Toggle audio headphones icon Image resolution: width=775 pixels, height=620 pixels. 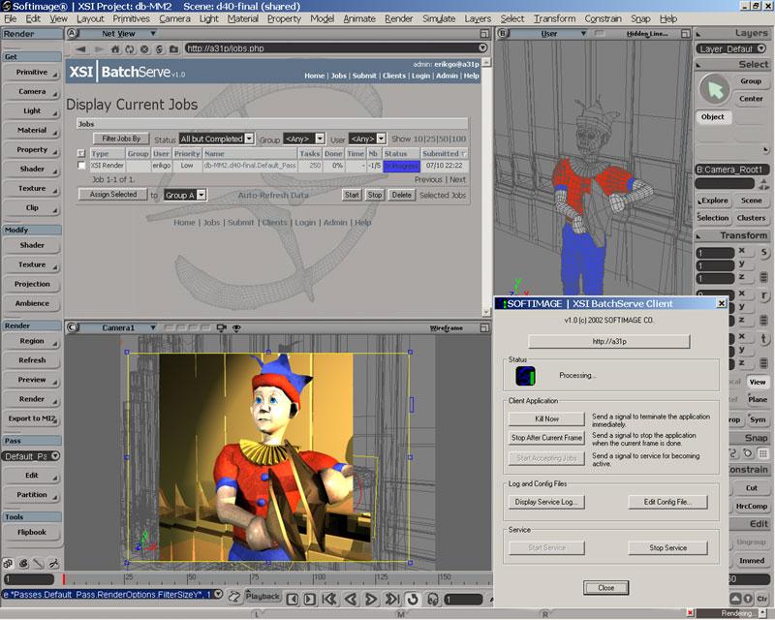click(433, 600)
